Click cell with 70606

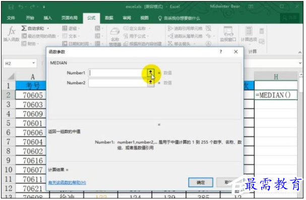[31, 133]
